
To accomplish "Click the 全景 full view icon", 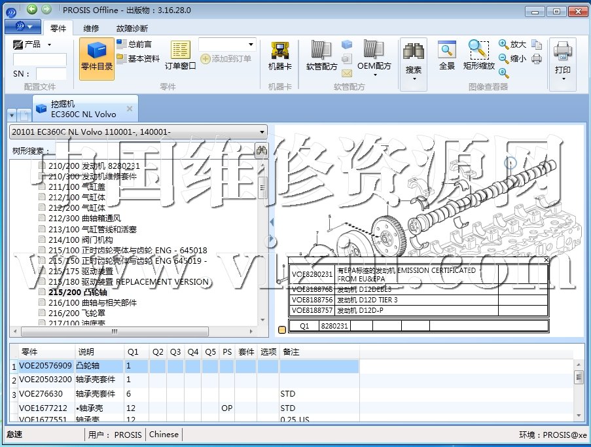I will pyautogui.click(x=446, y=55).
